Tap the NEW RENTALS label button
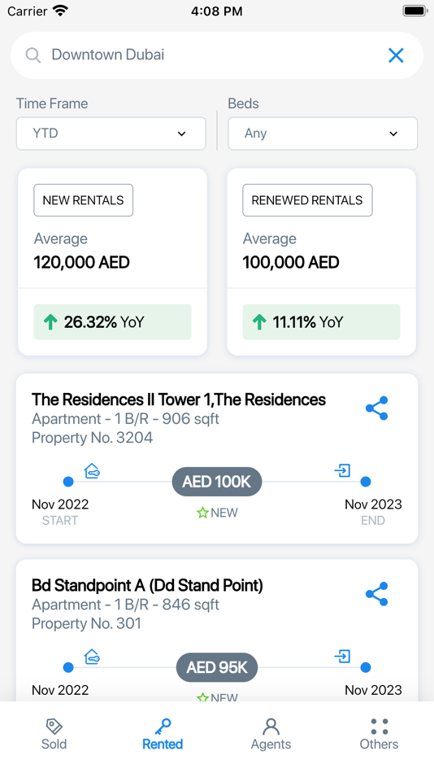Screen dimensions: 434x773 83,200
